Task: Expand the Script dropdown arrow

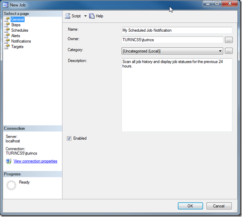Action: click(x=85, y=16)
